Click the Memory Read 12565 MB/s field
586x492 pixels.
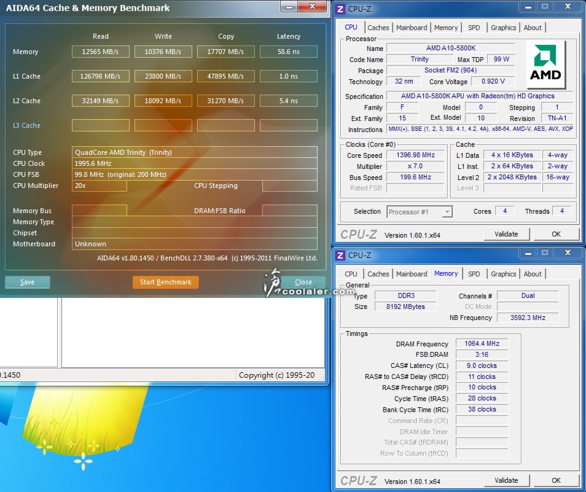100,52
